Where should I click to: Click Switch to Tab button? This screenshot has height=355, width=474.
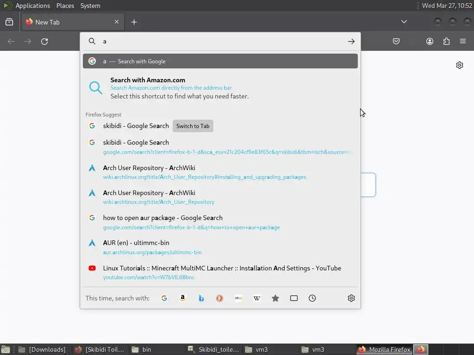tap(193, 126)
